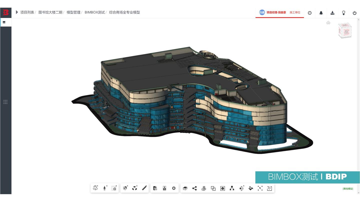Click the share model icon
360x202 pixels.
194,188
